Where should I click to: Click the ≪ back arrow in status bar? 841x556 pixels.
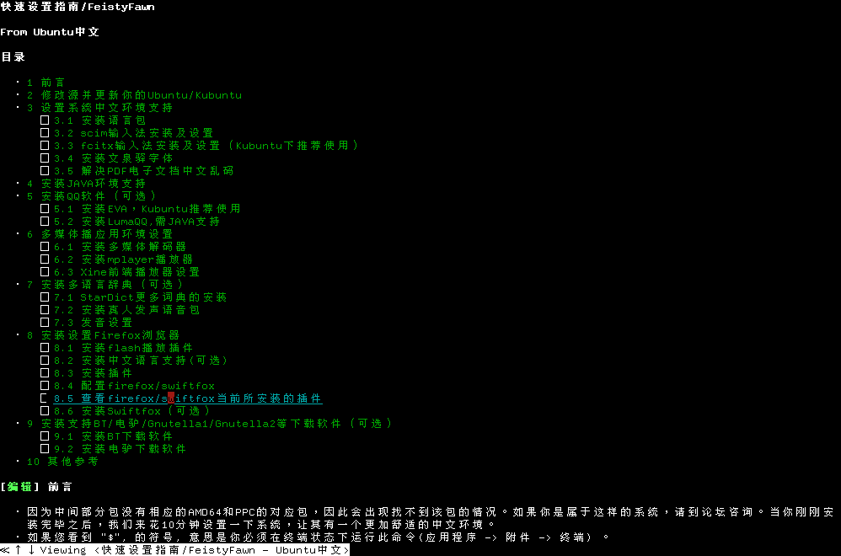pos(5,550)
